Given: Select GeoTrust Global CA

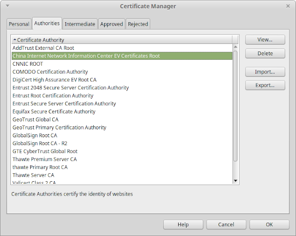Looking at the screenshot, I should [122, 119].
